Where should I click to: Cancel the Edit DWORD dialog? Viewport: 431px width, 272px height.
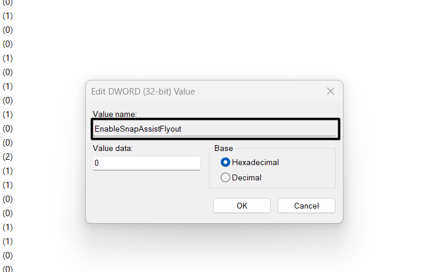tap(306, 206)
